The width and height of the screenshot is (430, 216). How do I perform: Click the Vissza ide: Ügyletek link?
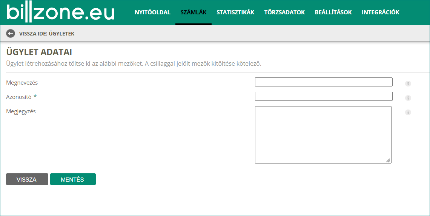click(47, 34)
